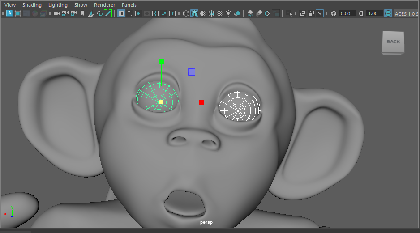The image size is (420, 233).
Task: Click the camera Bookmarks icon
Action: point(82,13)
